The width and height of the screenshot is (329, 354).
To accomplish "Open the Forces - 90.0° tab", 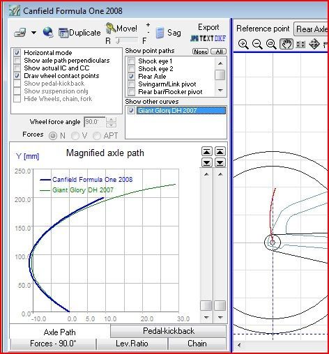I will point(53,344).
